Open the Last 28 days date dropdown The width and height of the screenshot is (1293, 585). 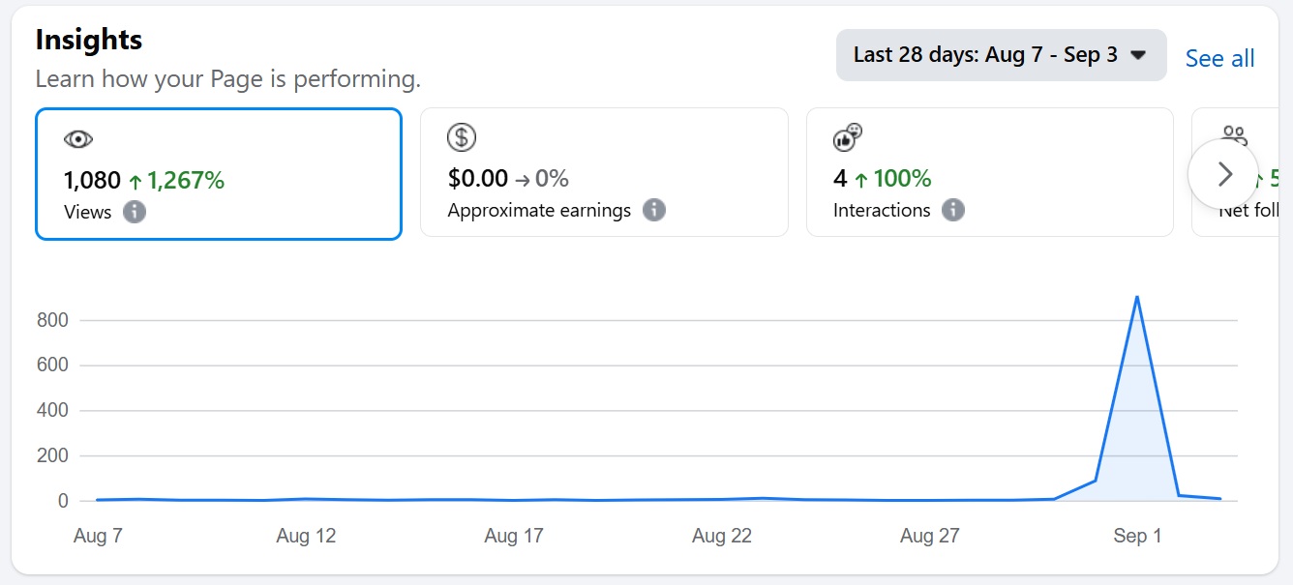point(985,55)
